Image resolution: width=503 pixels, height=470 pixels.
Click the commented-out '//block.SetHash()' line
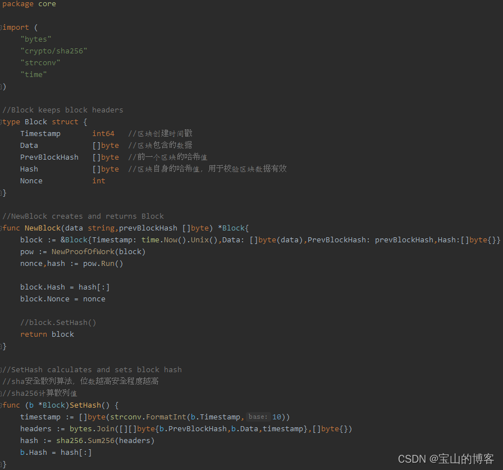(x=58, y=323)
